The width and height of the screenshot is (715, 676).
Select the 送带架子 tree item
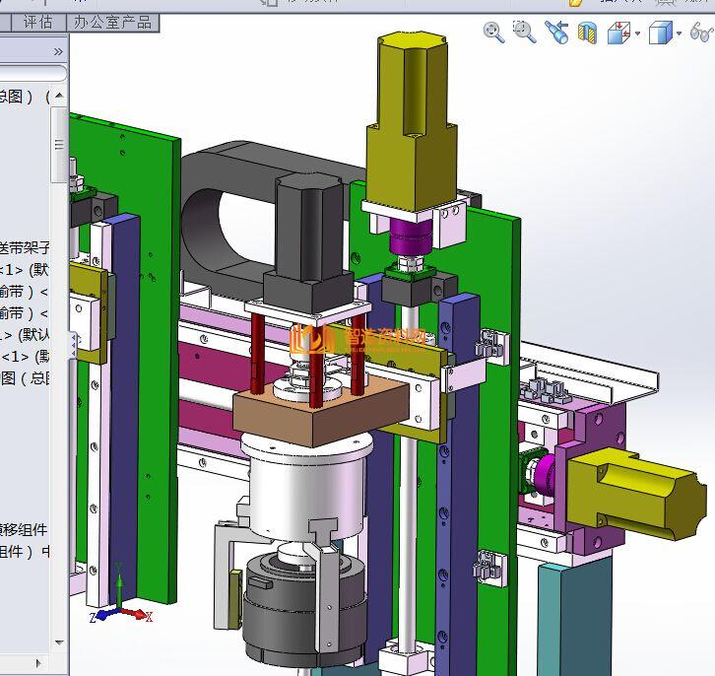click(25, 247)
